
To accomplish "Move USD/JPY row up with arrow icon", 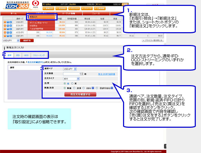I will pos(8,22).
